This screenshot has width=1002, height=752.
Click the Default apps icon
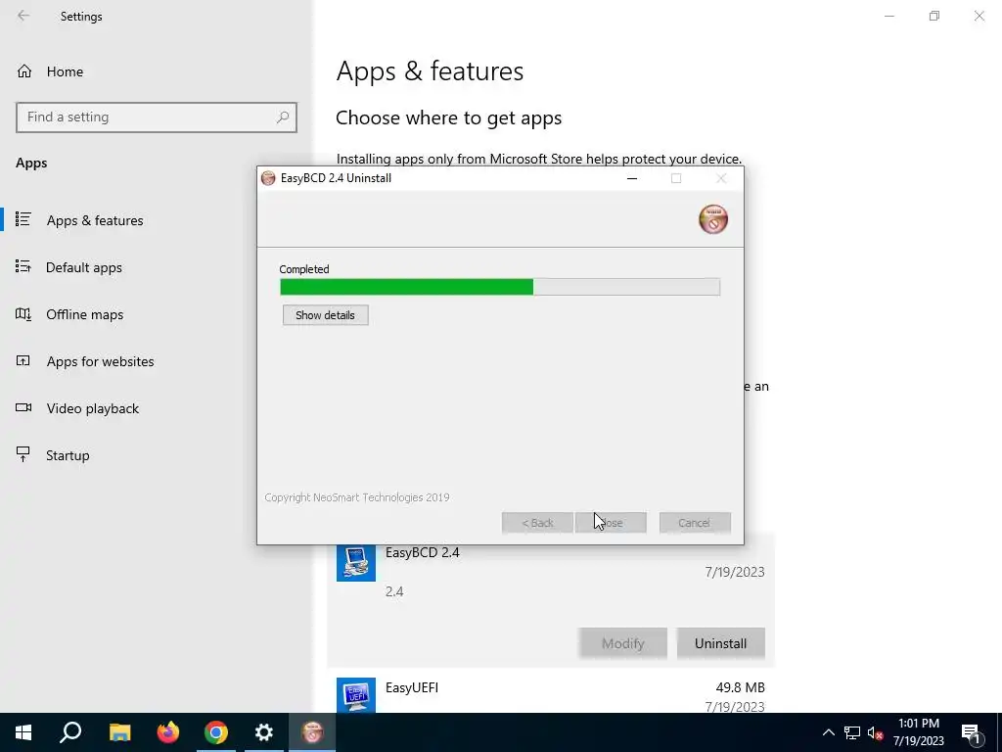pos(23,266)
